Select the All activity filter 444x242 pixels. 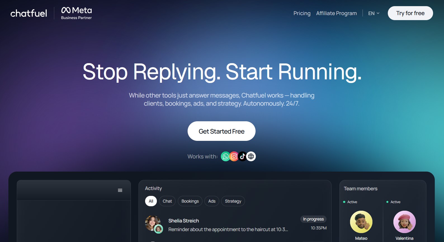coord(151,201)
